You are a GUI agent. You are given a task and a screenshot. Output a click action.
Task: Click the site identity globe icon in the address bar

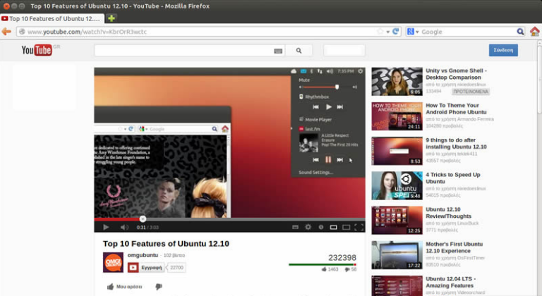(x=22, y=32)
